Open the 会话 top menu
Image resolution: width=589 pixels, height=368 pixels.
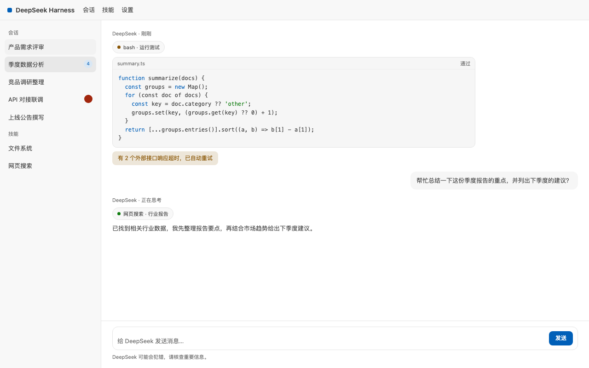point(89,10)
